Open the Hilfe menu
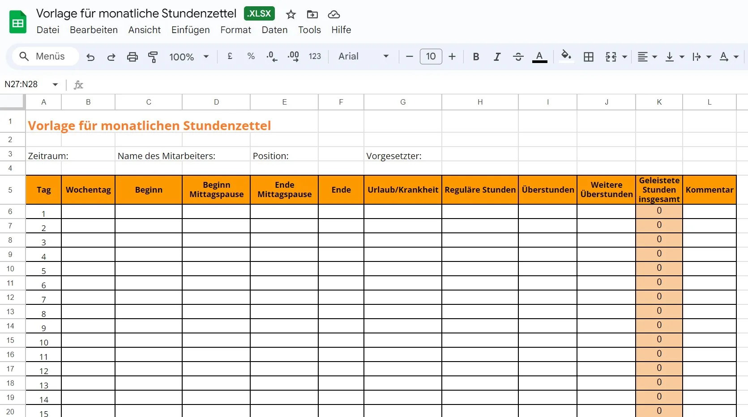The height and width of the screenshot is (417, 748). [x=341, y=30]
